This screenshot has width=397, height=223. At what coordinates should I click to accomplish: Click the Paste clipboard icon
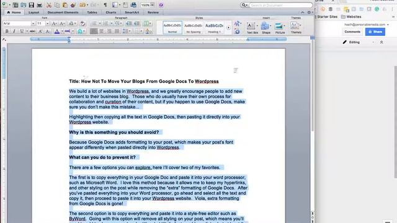[65, 5]
